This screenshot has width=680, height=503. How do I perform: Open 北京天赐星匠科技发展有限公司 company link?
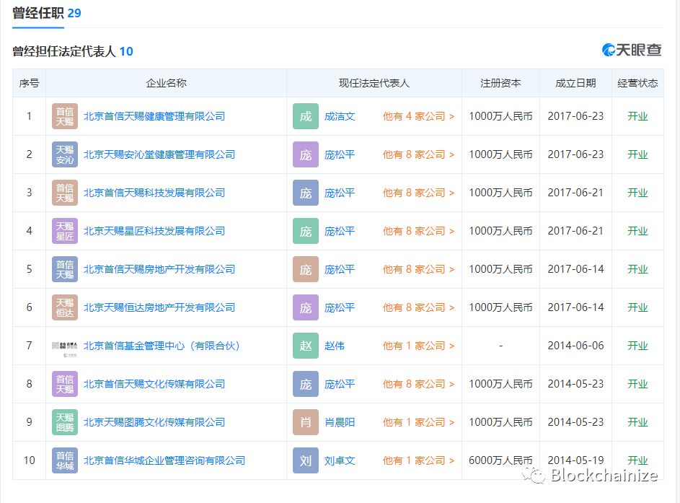coord(154,231)
